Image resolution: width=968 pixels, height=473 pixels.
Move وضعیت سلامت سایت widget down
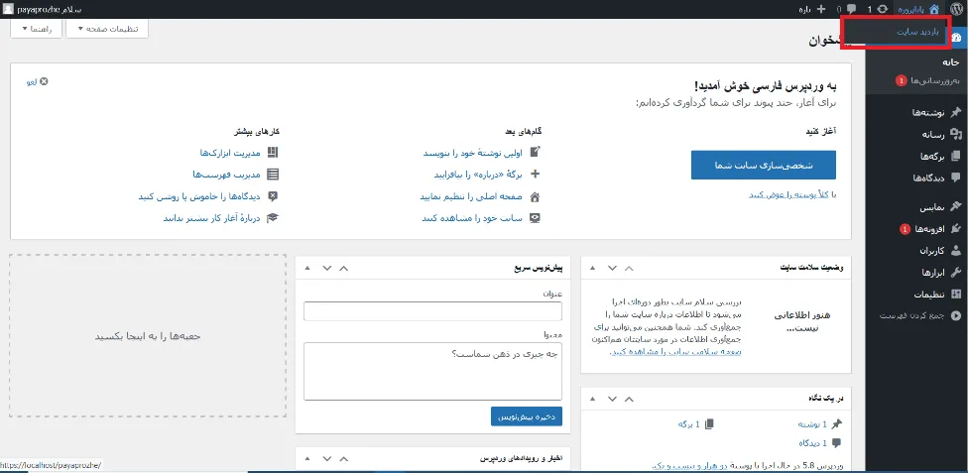pos(612,268)
